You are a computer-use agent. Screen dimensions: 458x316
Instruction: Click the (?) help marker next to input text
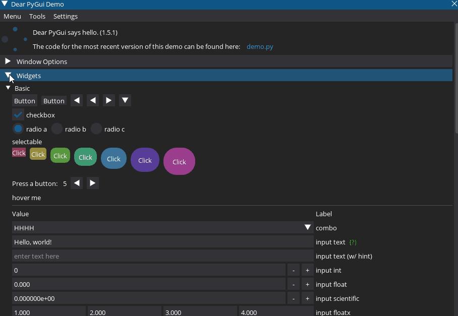353,242
